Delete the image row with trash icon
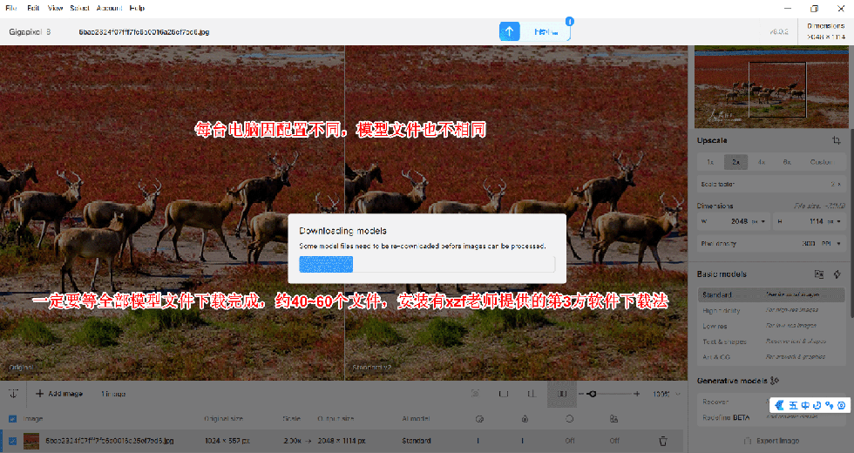Image resolution: width=854 pixels, height=453 pixels. coord(663,441)
